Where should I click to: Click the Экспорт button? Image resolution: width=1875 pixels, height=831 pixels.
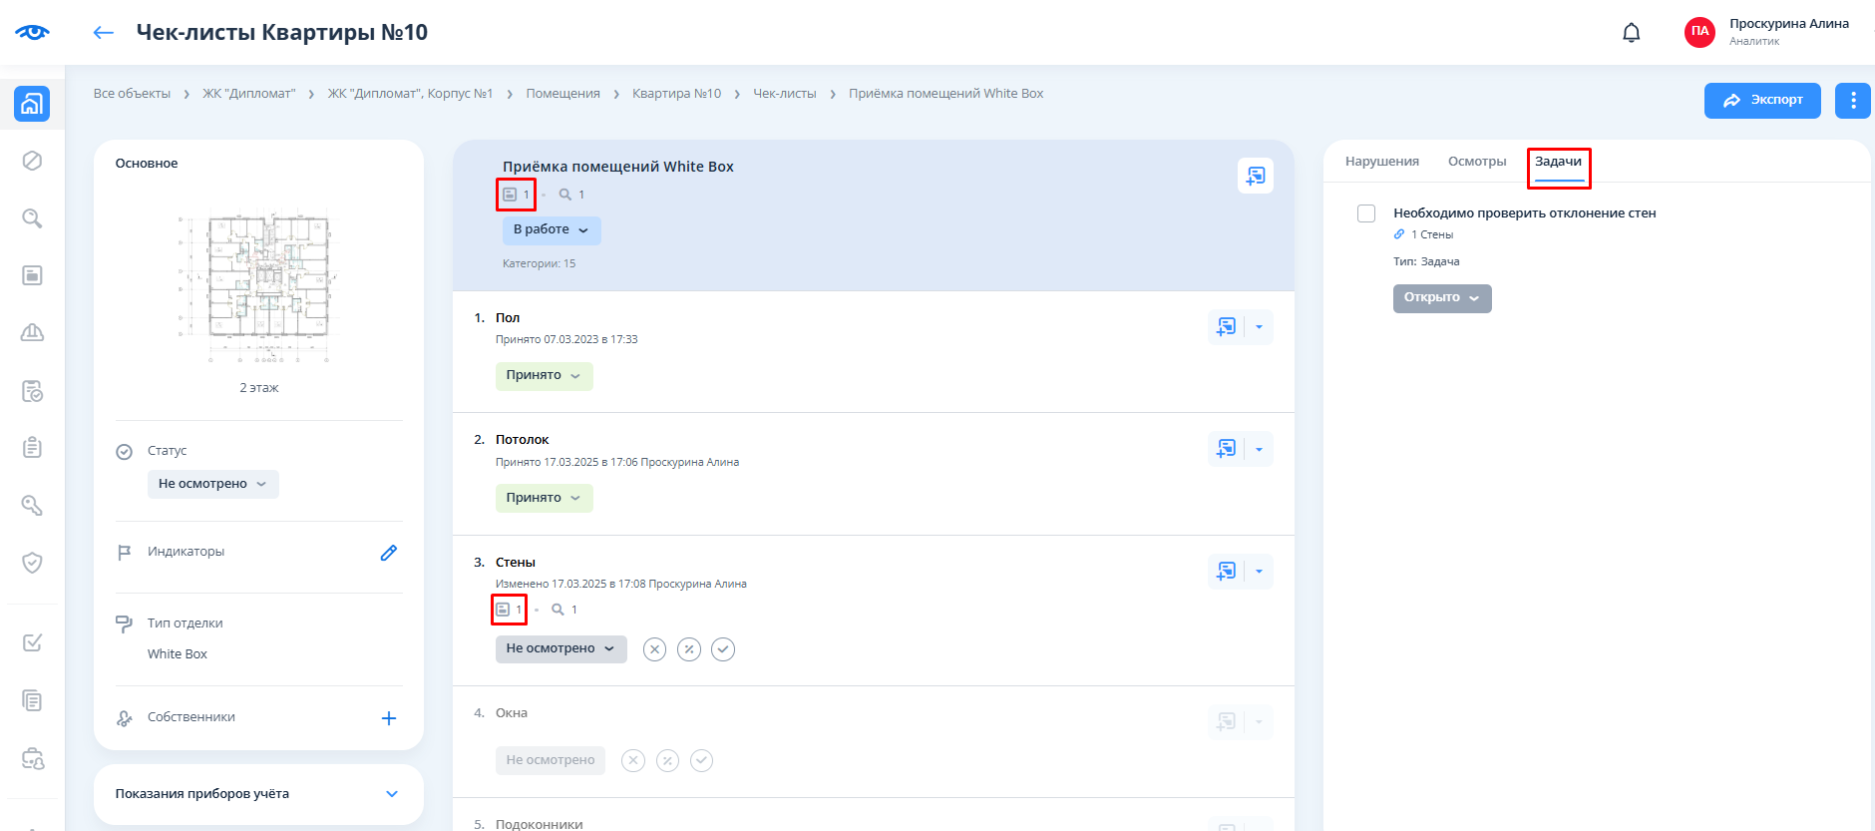pyautogui.click(x=1762, y=101)
